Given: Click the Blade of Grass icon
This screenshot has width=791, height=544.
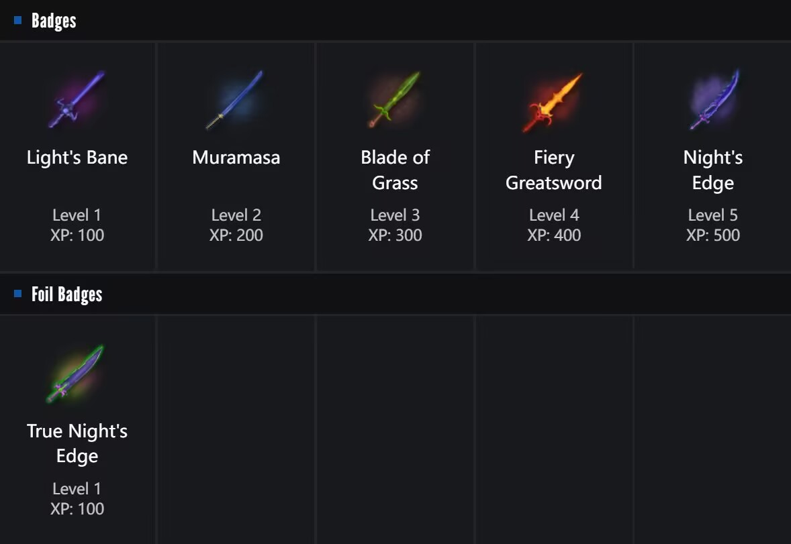Looking at the screenshot, I should tap(395, 100).
